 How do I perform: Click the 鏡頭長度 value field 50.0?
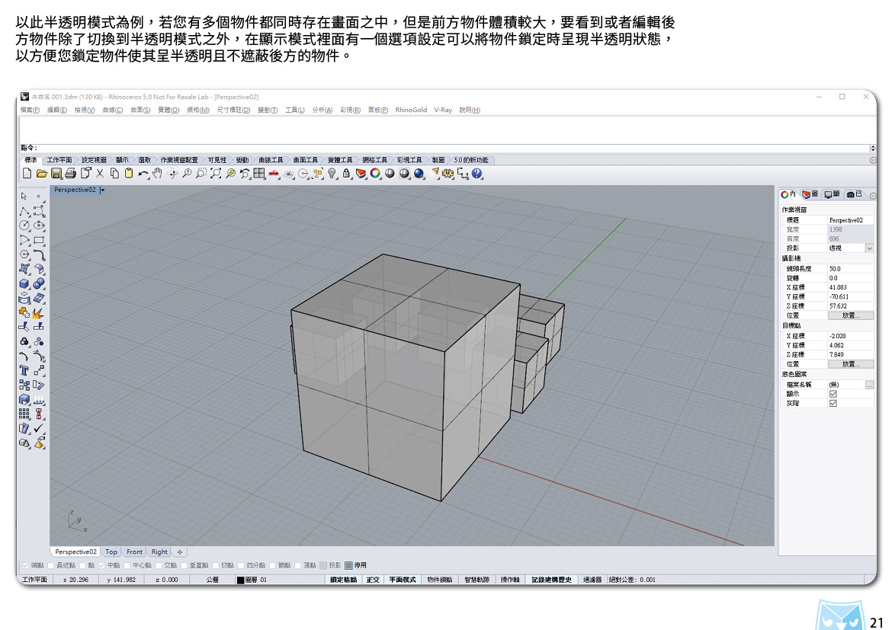[x=850, y=269]
